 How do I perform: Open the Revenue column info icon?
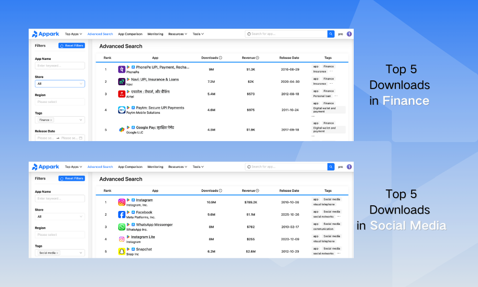click(x=257, y=57)
